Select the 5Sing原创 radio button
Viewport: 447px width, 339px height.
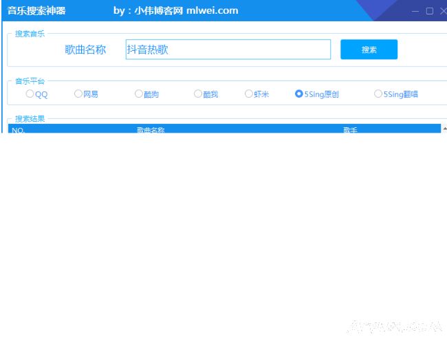tap(317, 94)
